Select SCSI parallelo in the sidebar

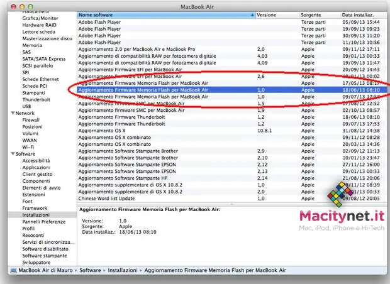click(x=38, y=66)
